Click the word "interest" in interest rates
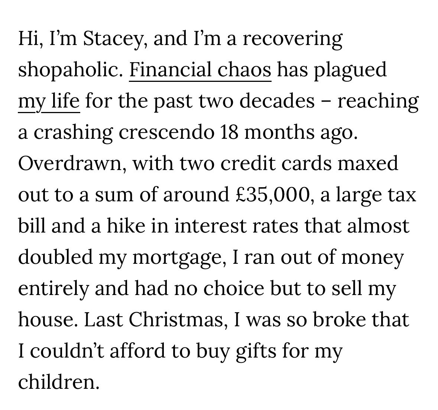 (211, 227)
